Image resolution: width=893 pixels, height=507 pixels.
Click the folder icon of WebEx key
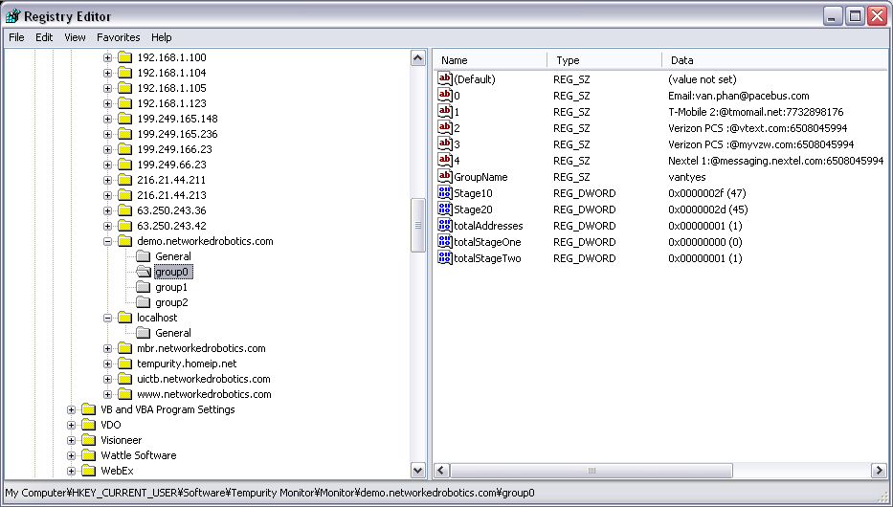(89, 471)
